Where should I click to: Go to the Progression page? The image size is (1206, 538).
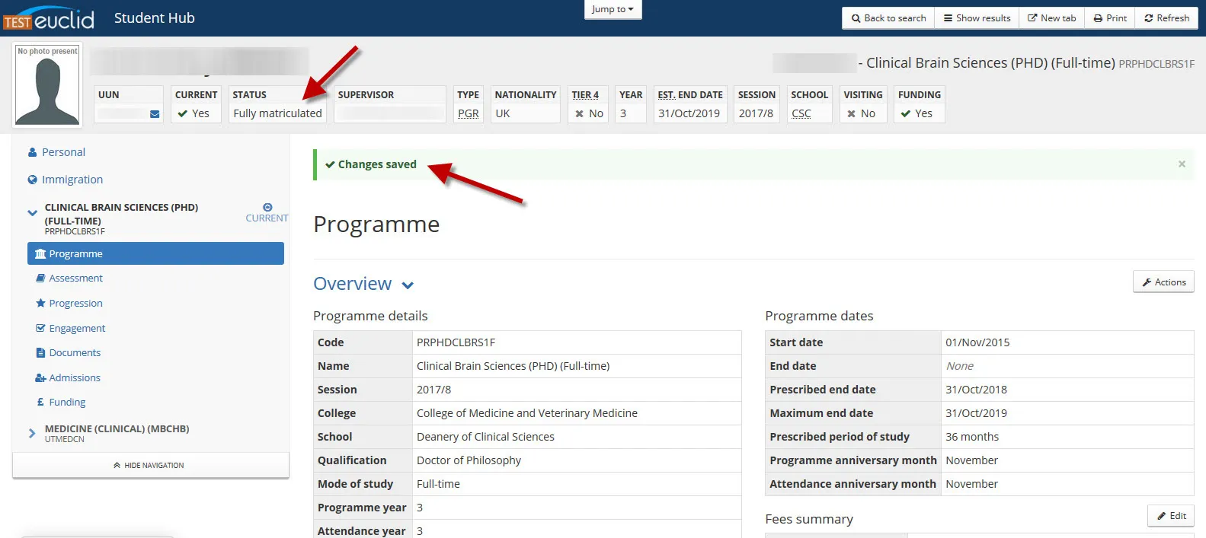75,303
